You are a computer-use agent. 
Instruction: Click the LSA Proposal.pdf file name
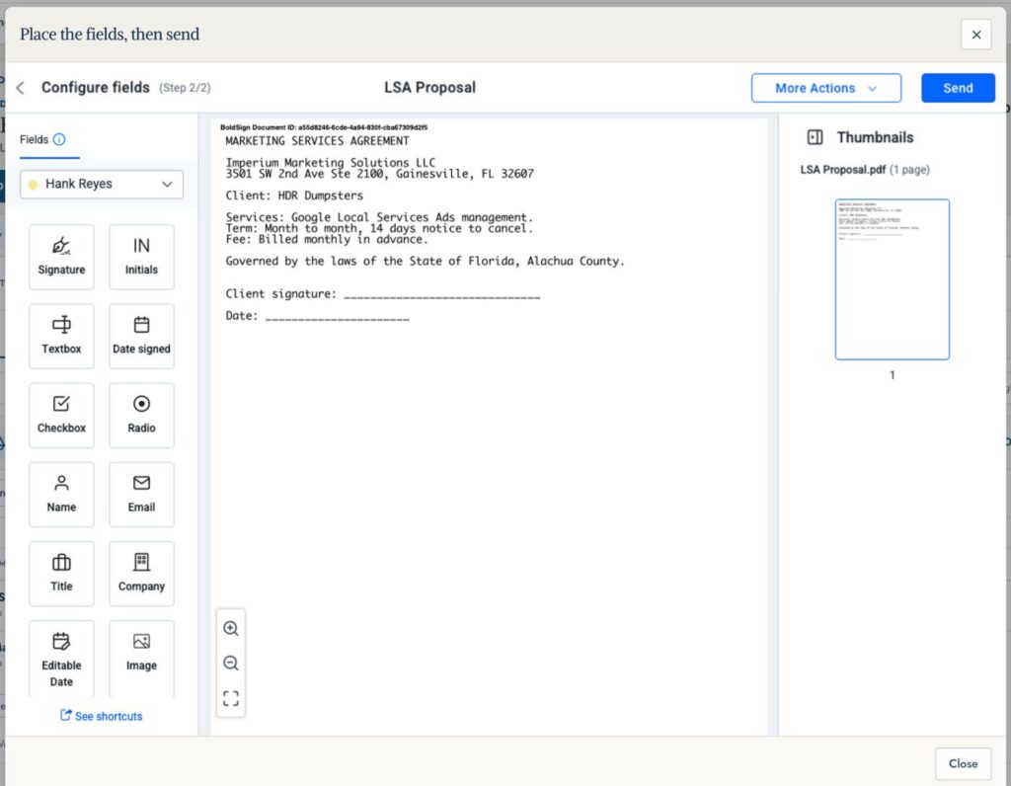tap(843, 170)
